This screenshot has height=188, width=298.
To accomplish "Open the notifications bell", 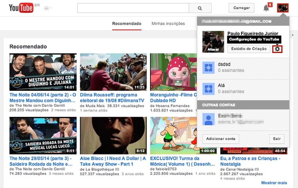I will (266, 8).
